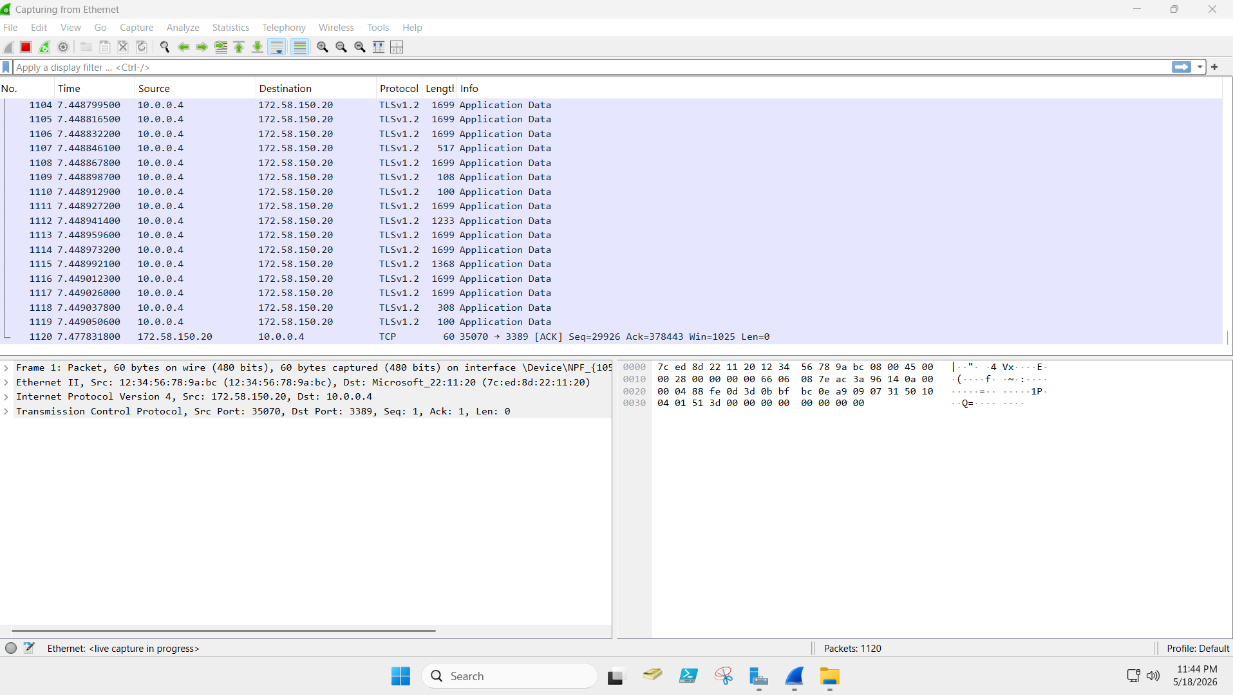The height and width of the screenshot is (695, 1233).
Task: Click the Wireshark taskbar icon
Action: 795,676
